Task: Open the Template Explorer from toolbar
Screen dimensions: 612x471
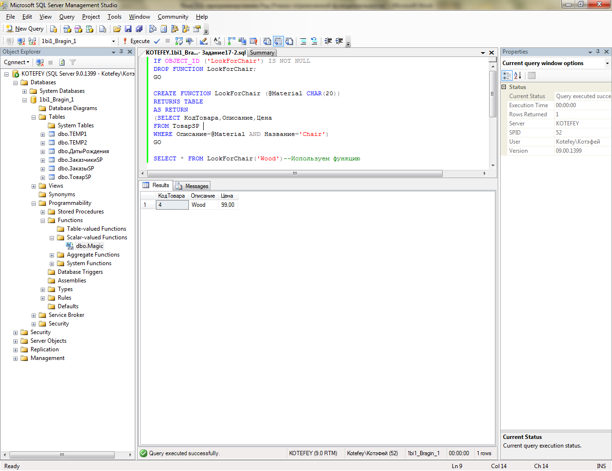Action: 186,29
